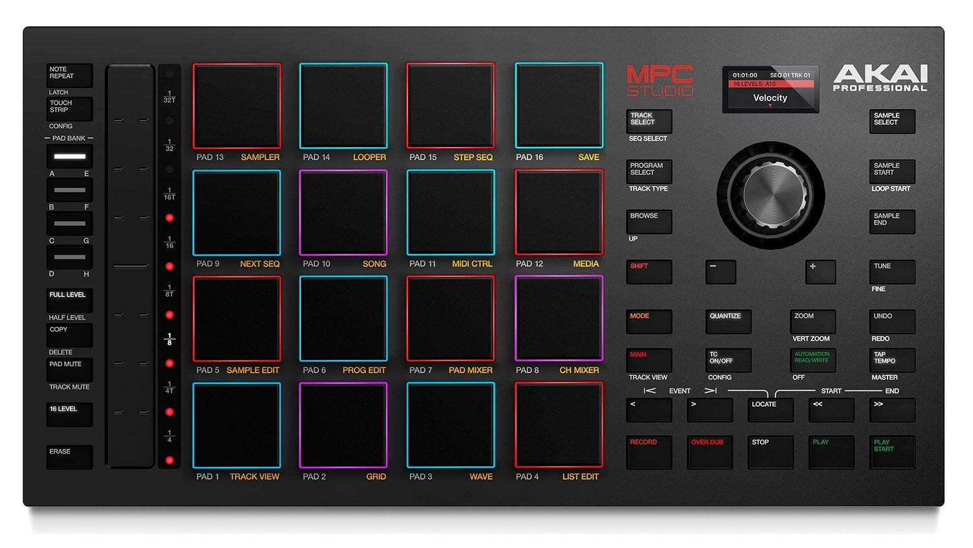Select pad bank B/F button
The width and height of the screenshot is (973, 548).
(69, 190)
